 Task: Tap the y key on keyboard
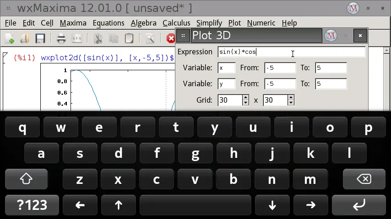pyautogui.click(x=214, y=127)
